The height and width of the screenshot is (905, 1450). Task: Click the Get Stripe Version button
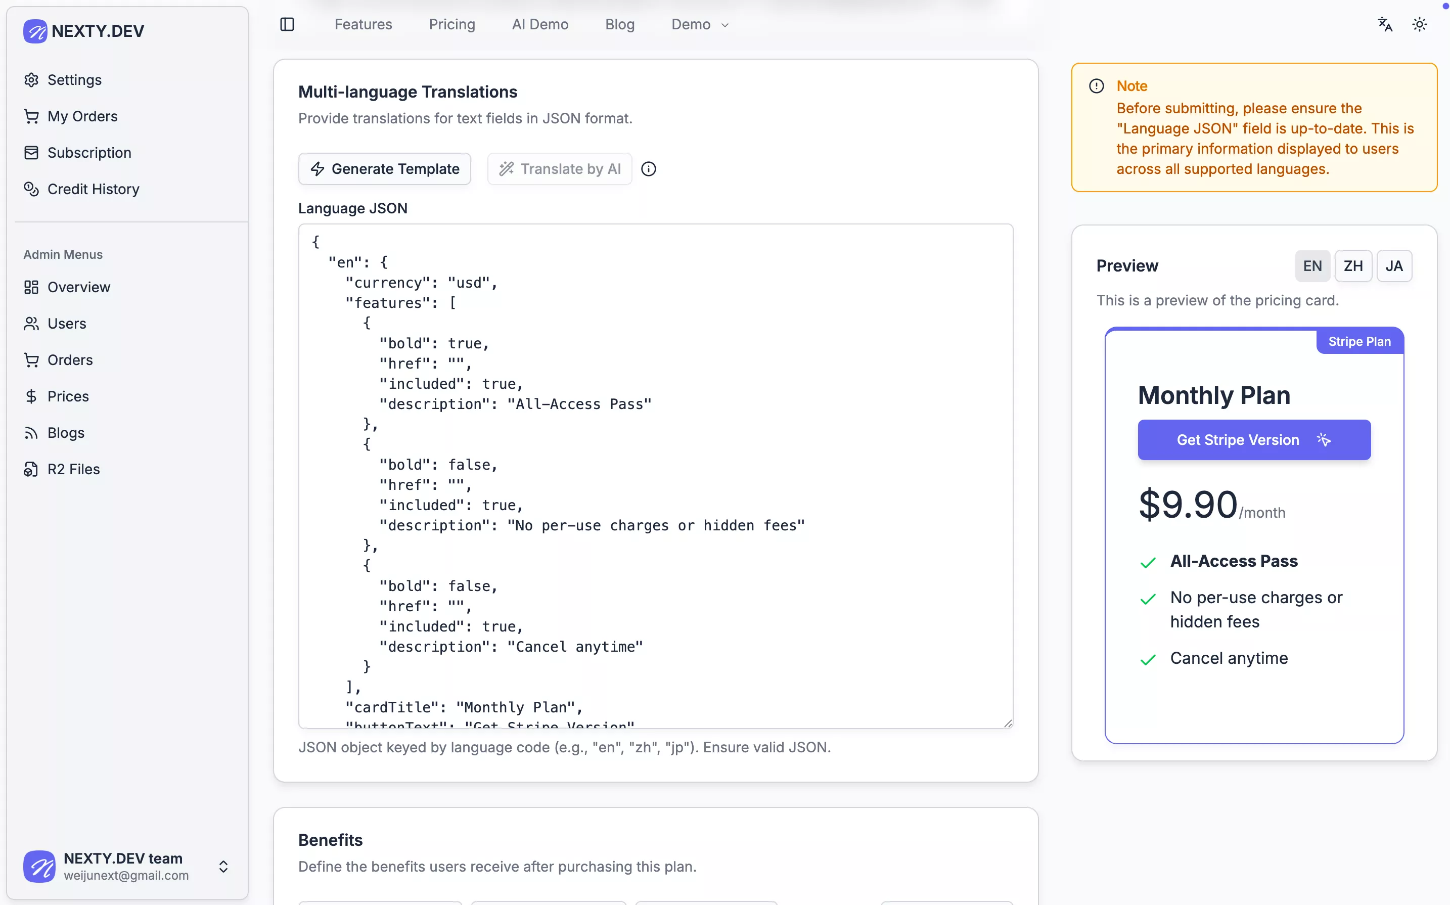point(1253,440)
